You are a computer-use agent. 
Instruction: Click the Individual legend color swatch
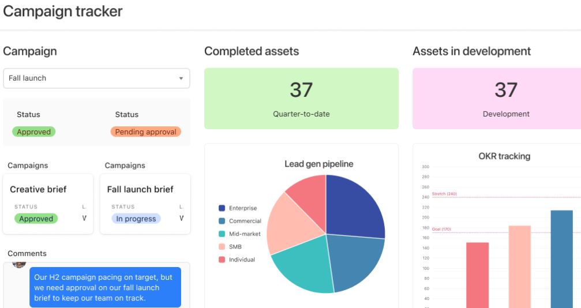pyautogui.click(x=222, y=260)
